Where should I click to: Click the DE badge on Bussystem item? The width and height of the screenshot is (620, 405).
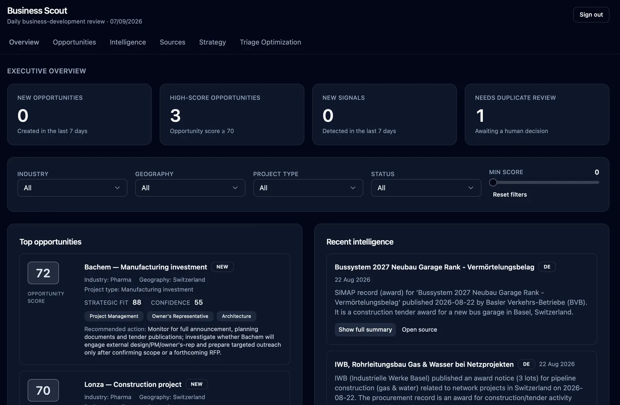547,267
